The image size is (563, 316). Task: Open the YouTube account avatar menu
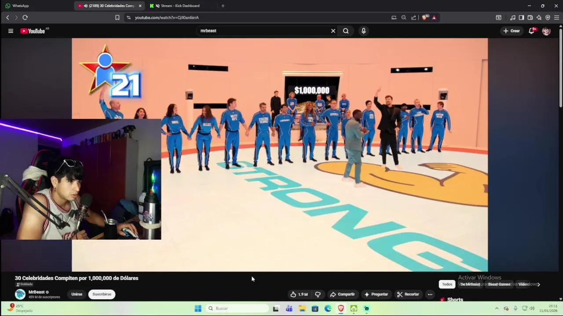click(546, 31)
